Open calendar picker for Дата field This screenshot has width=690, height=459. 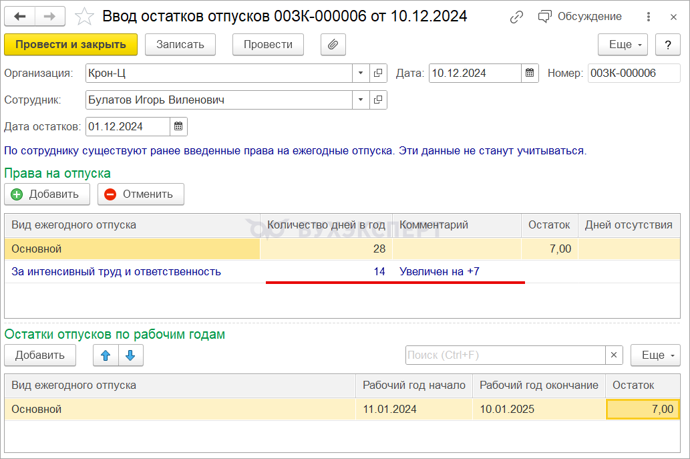(x=530, y=73)
